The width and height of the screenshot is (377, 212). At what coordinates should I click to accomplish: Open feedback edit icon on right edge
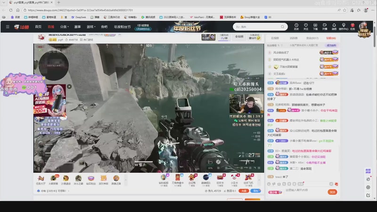[368, 196]
